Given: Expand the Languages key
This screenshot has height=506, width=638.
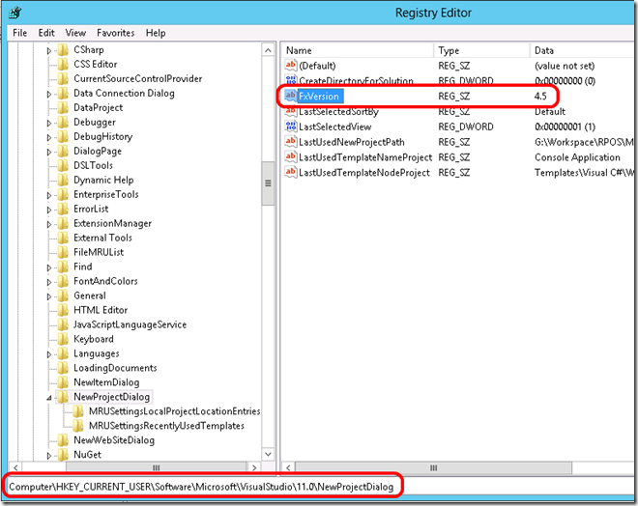Looking at the screenshot, I should (49, 354).
